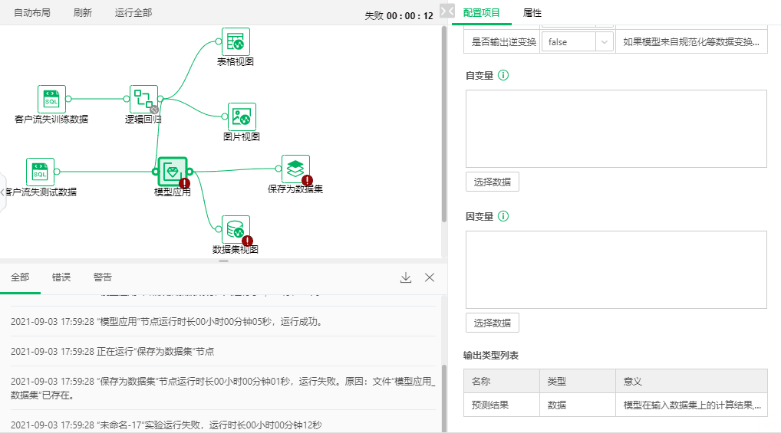The width and height of the screenshot is (781, 433).
Task: Collapse the right configuration panel
Action: [x=447, y=11]
